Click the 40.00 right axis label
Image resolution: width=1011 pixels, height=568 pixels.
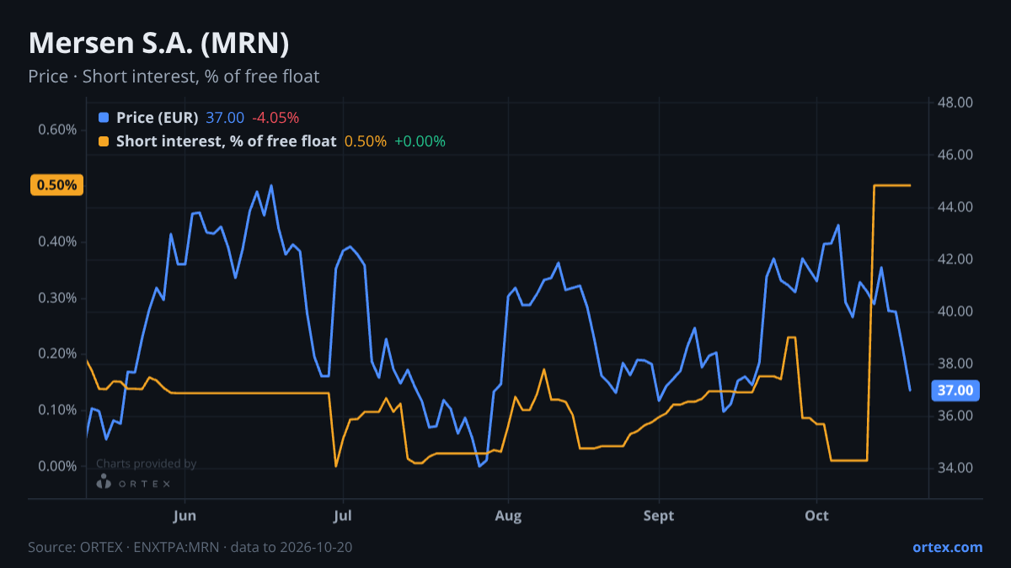click(955, 311)
